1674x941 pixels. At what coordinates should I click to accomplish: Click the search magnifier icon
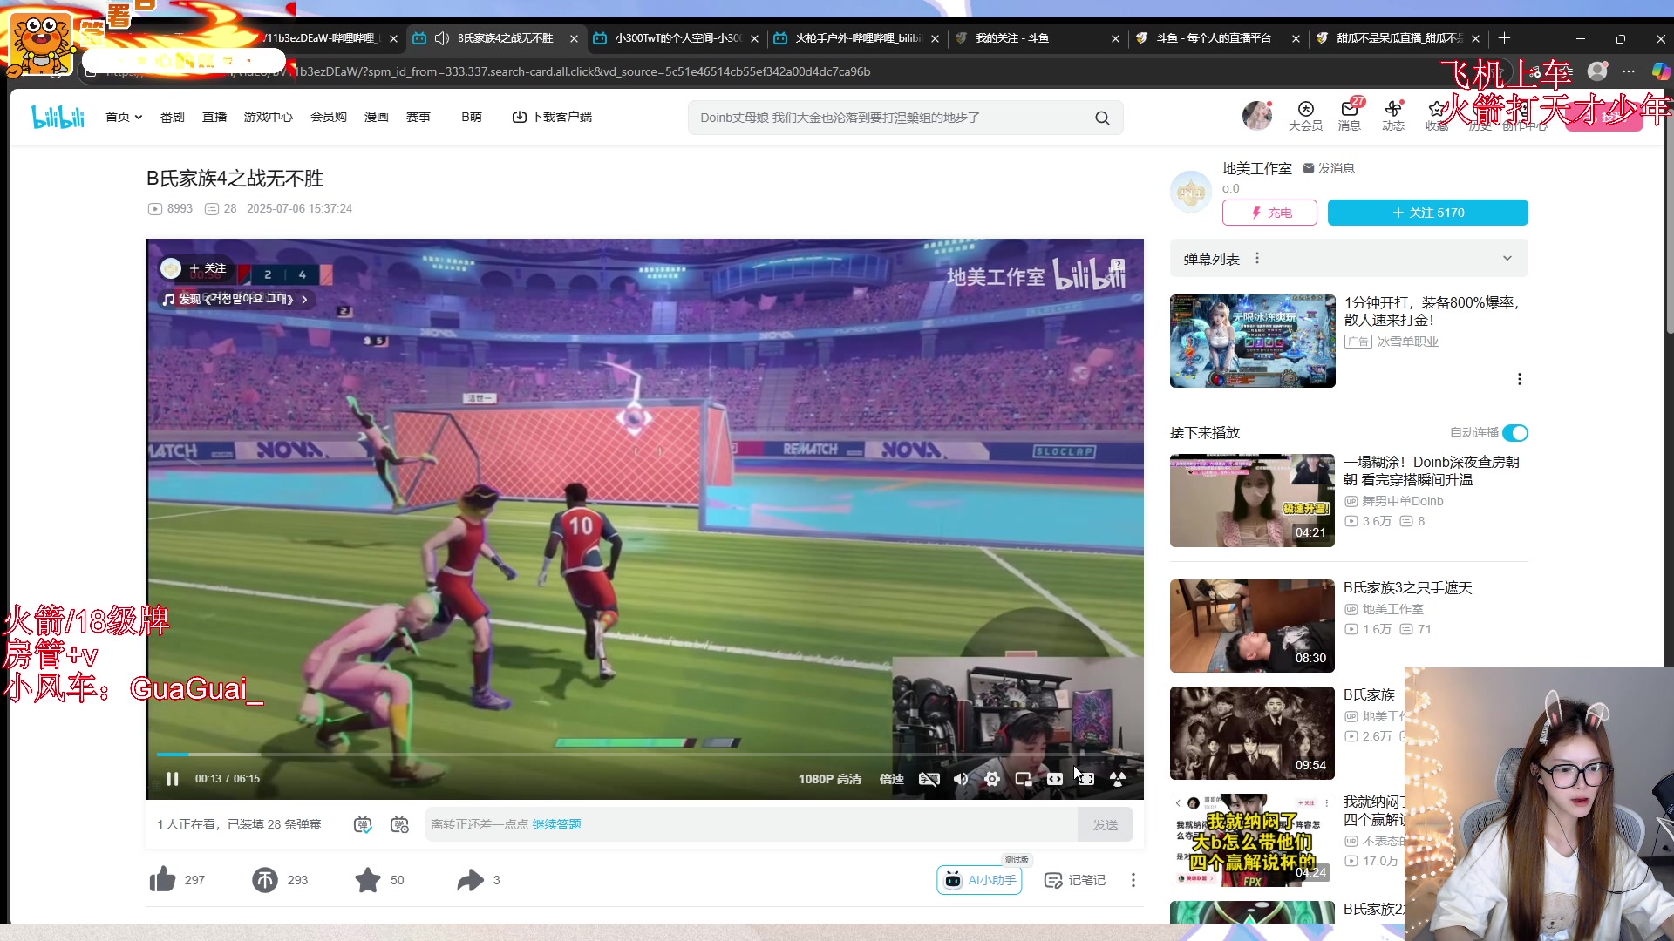coord(1103,118)
